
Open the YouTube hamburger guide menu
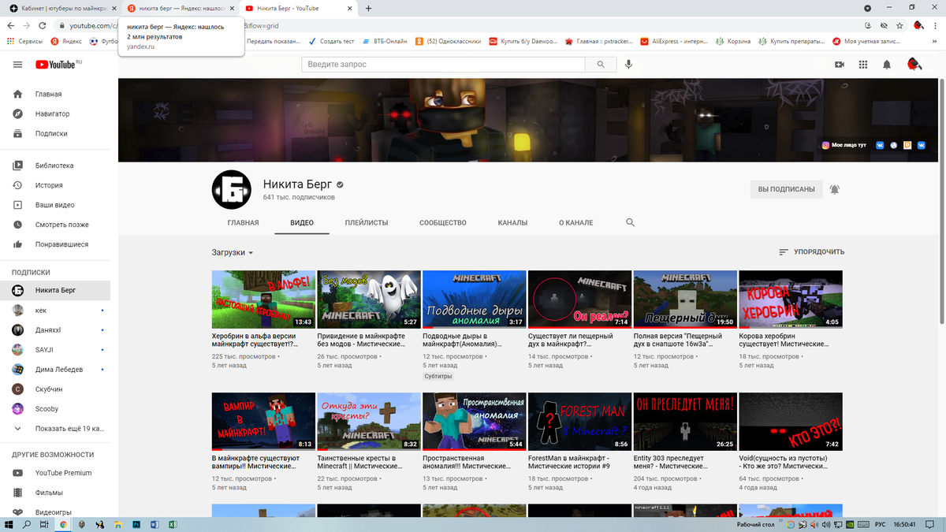pyautogui.click(x=17, y=65)
